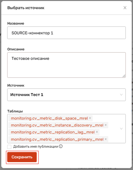Expand the Источник dropdown chevron
The height and width of the screenshot is (170, 133).
pyautogui.click(x=121, y=95)
